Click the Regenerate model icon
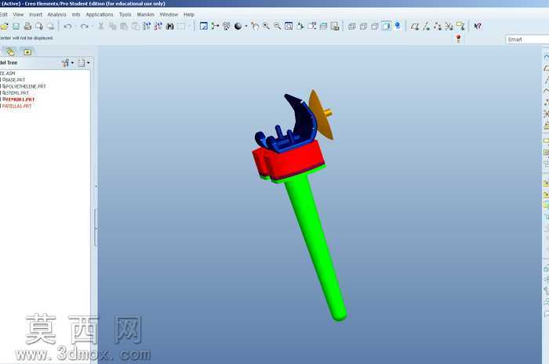 [x=147, y=26]
